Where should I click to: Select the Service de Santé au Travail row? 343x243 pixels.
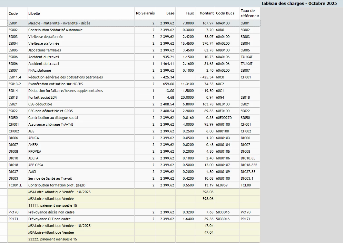coord(50,178)
